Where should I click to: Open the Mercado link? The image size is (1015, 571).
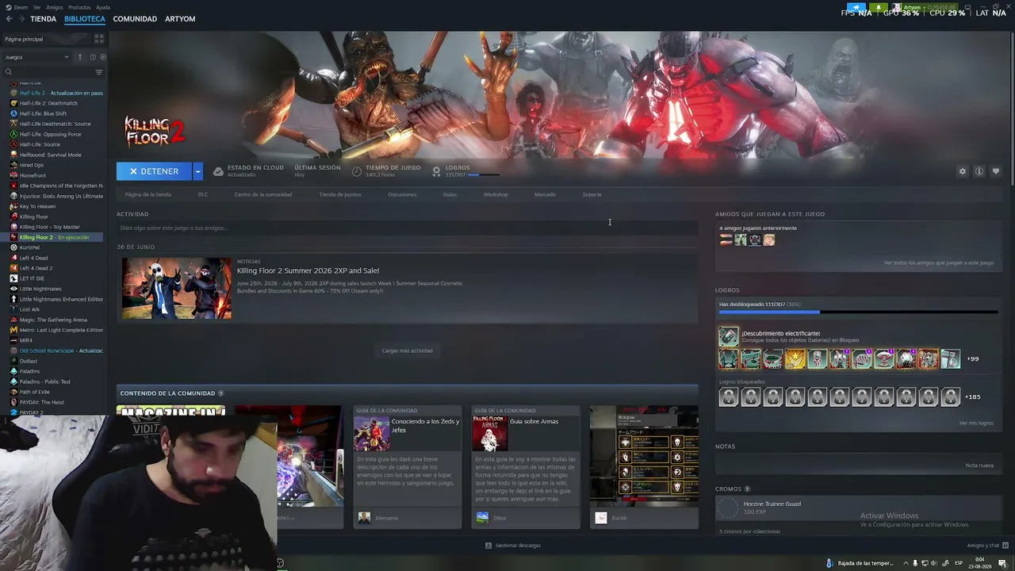545,194
